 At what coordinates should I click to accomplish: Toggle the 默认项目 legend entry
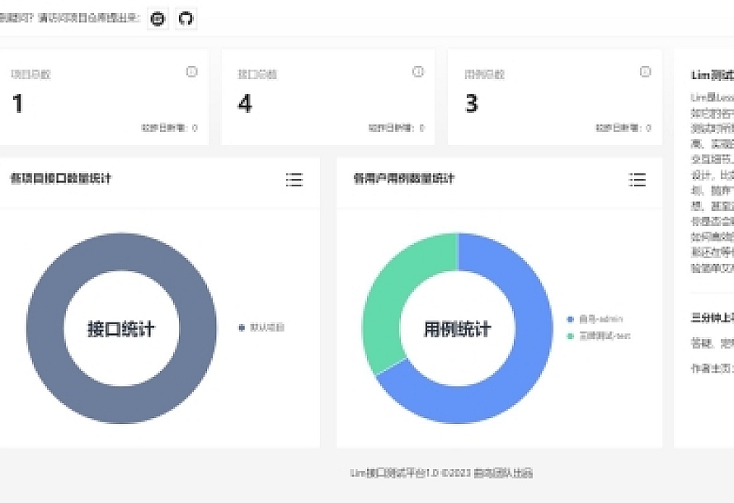[261, 327]
